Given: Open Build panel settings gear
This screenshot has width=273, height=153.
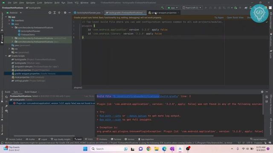Looking at the screenshot, I should [262, 92].
